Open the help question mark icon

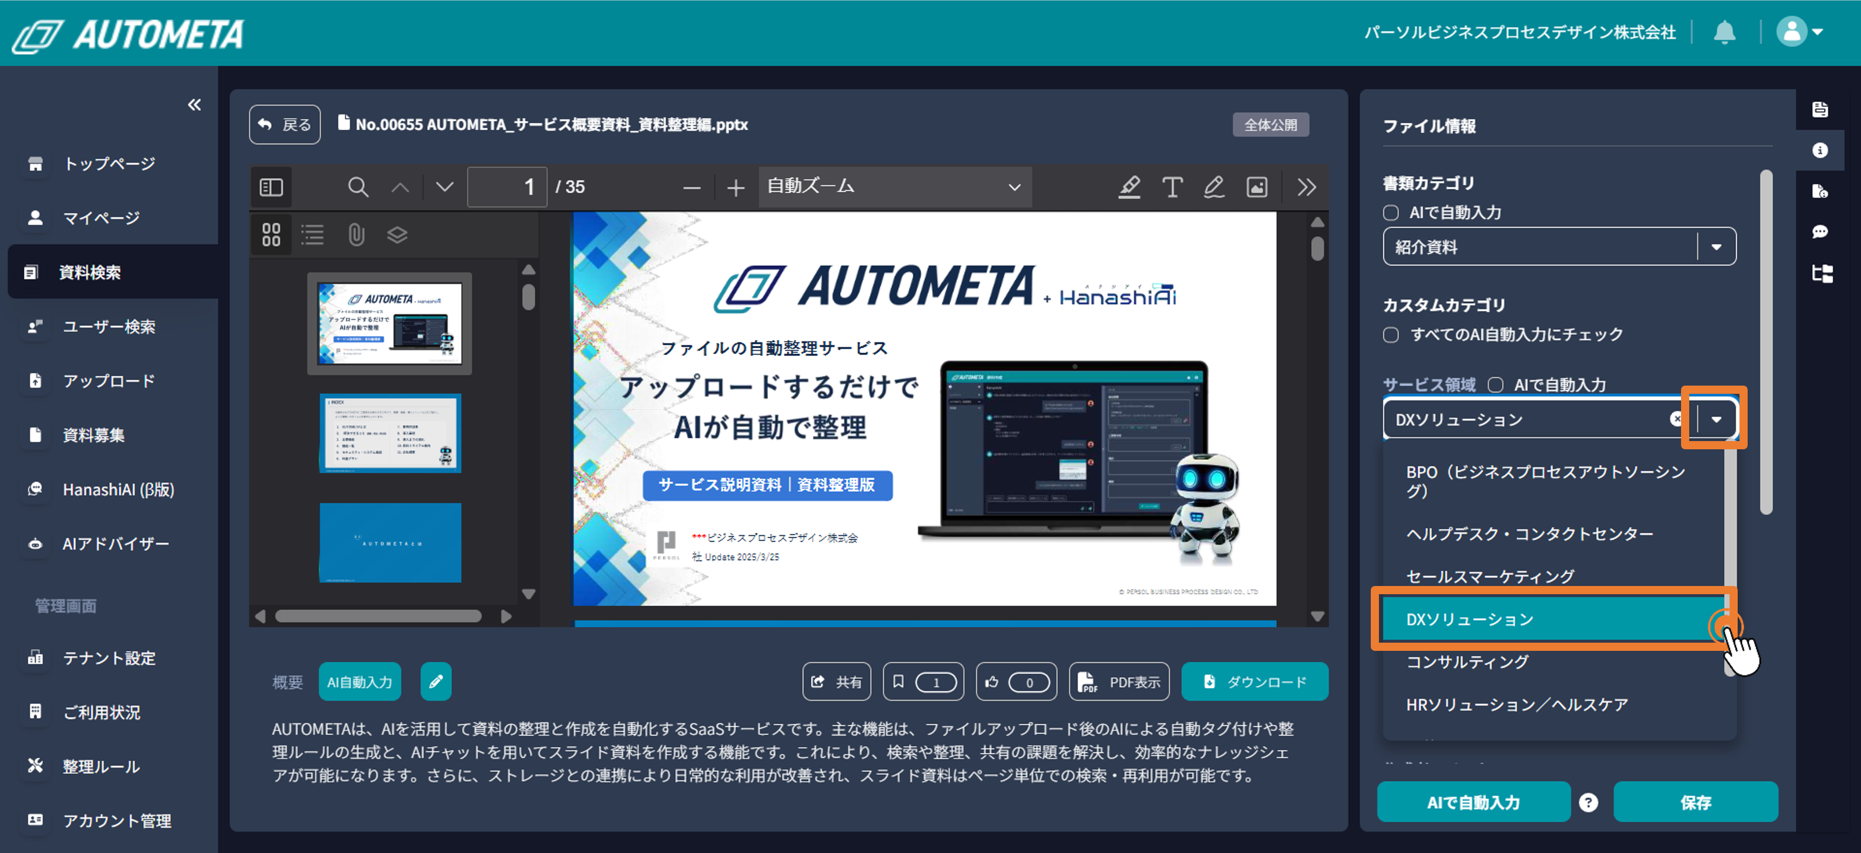tap(1588, 802)
